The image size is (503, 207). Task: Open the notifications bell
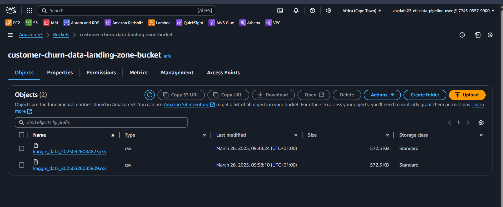(x=296, y=11)
